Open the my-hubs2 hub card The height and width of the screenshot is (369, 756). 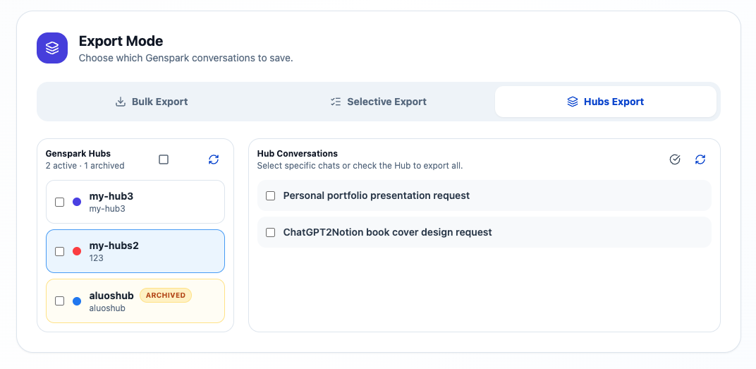click(135, 251)
